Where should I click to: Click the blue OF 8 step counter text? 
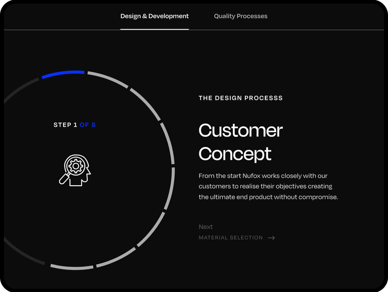pyautogui.click(x=88, y=125)
